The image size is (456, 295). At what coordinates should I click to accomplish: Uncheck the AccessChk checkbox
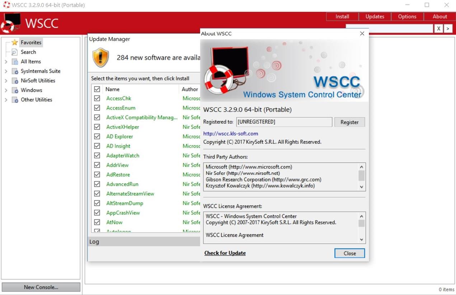click(x=97, y=98)
